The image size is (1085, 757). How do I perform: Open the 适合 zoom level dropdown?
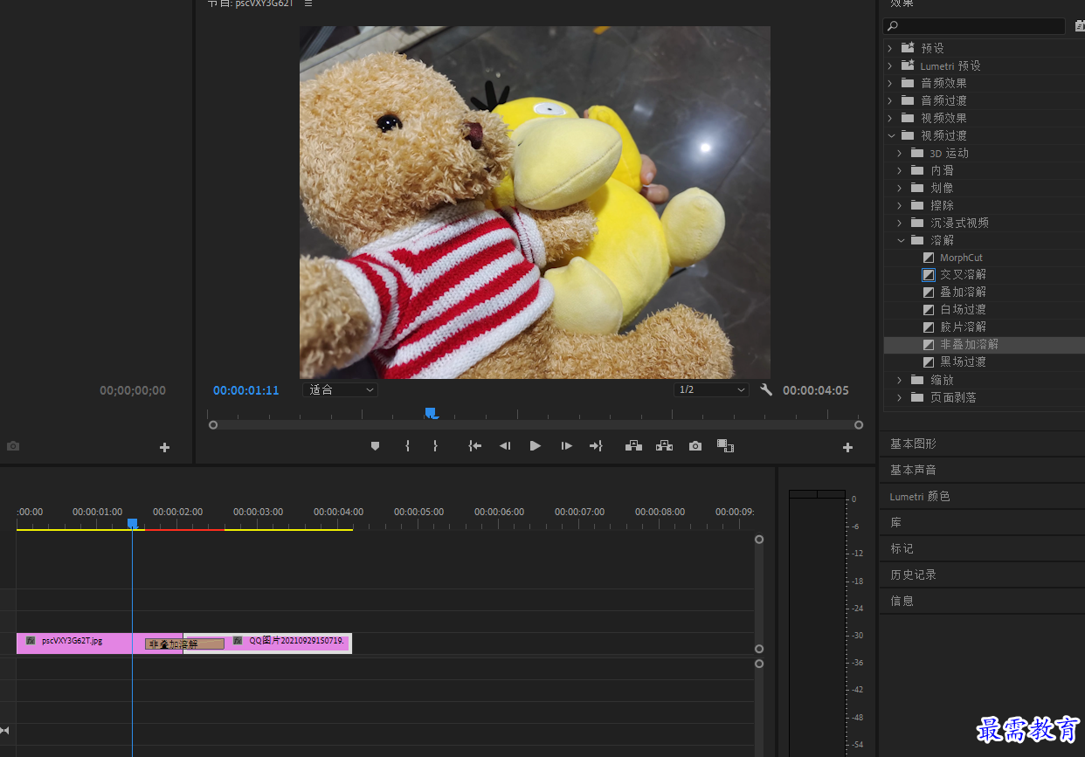point(341,390)
